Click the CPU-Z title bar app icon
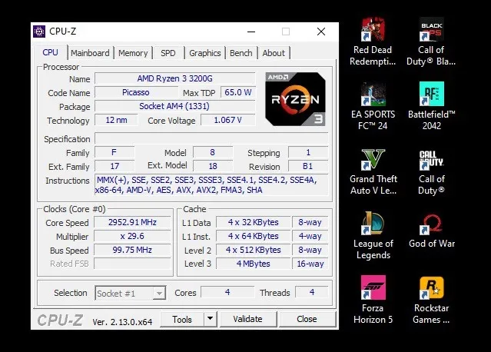This screenshot has width=491, height=352. point(39,32)
